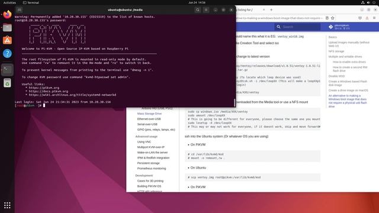Screen dimensions: 379x213
Task: Open 'Cases for 3D printing' sidebar link
Action: click(150, 180)
